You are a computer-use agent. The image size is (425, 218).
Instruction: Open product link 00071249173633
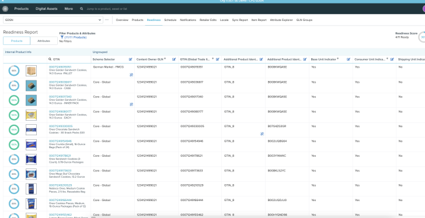coord(60,170)
